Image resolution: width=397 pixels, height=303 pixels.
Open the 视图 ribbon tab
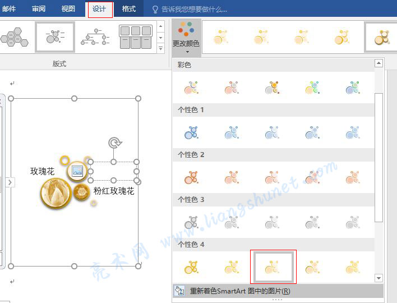tap(68, 9)
